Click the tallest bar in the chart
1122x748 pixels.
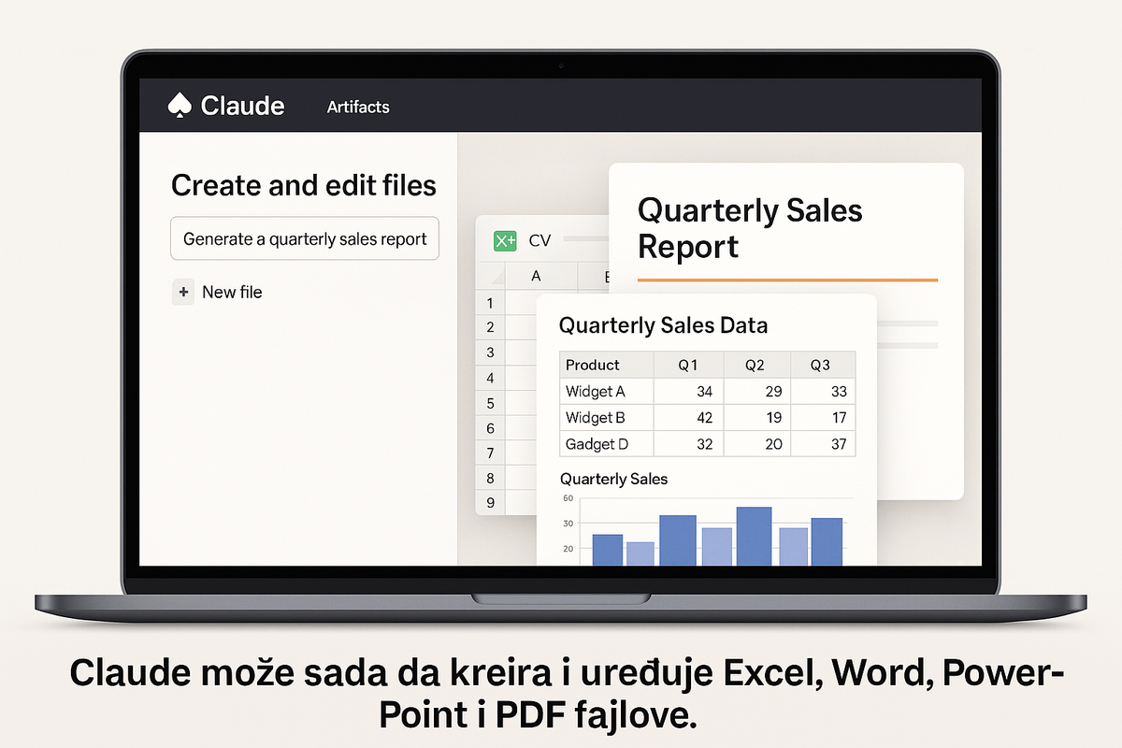[x=754, y=536]
